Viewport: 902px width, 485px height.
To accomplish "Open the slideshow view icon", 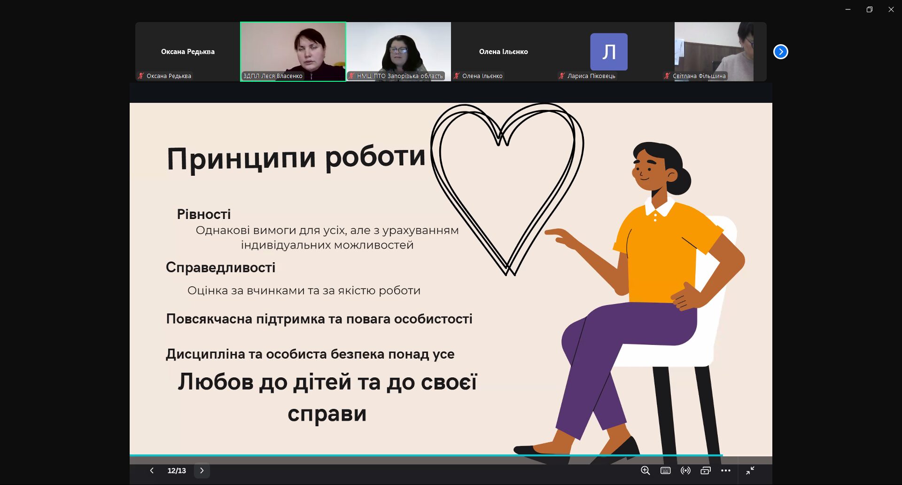I will [x=706, y=470].
